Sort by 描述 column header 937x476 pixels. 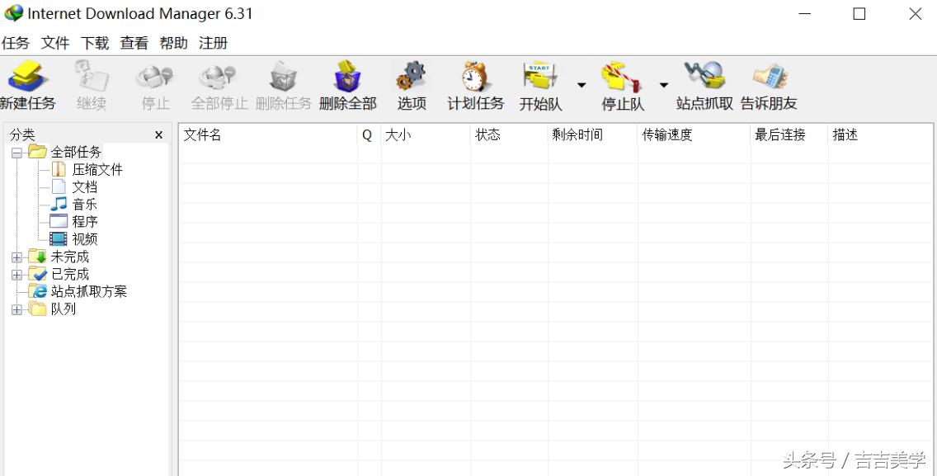pyautogui.click(x=881, y=135)
